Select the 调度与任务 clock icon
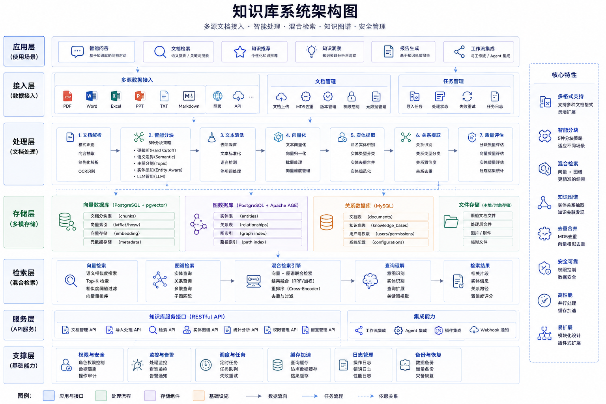The height and width of the screenshot is (404, 606). [206, 365]
